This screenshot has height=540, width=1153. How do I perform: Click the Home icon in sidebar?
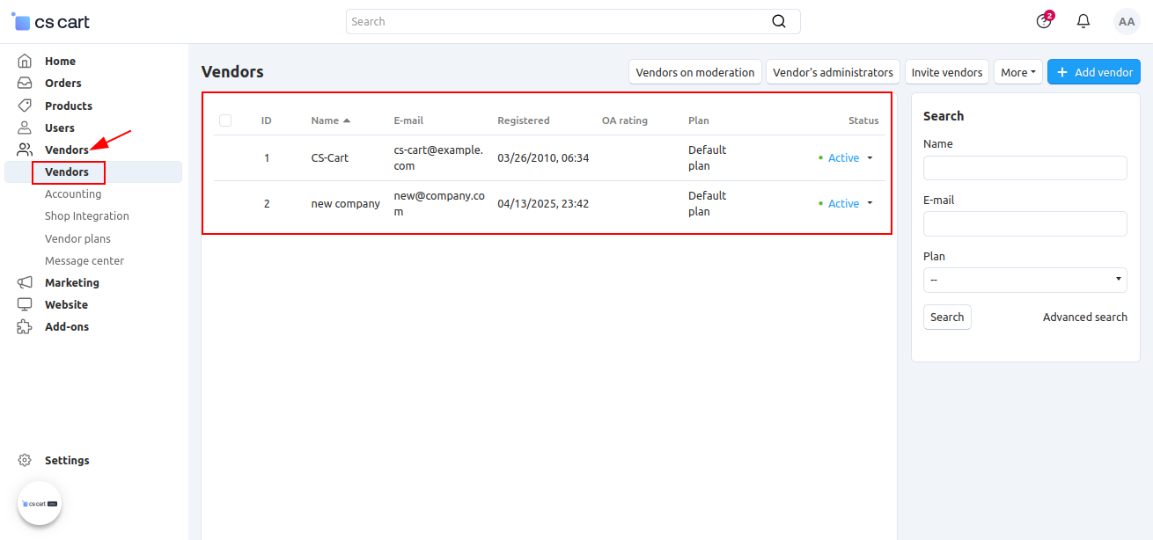click(x=25, y=62)
